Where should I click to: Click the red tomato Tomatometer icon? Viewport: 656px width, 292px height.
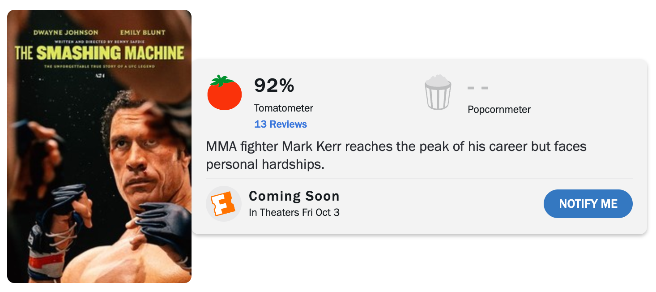(x=224, y=93)
